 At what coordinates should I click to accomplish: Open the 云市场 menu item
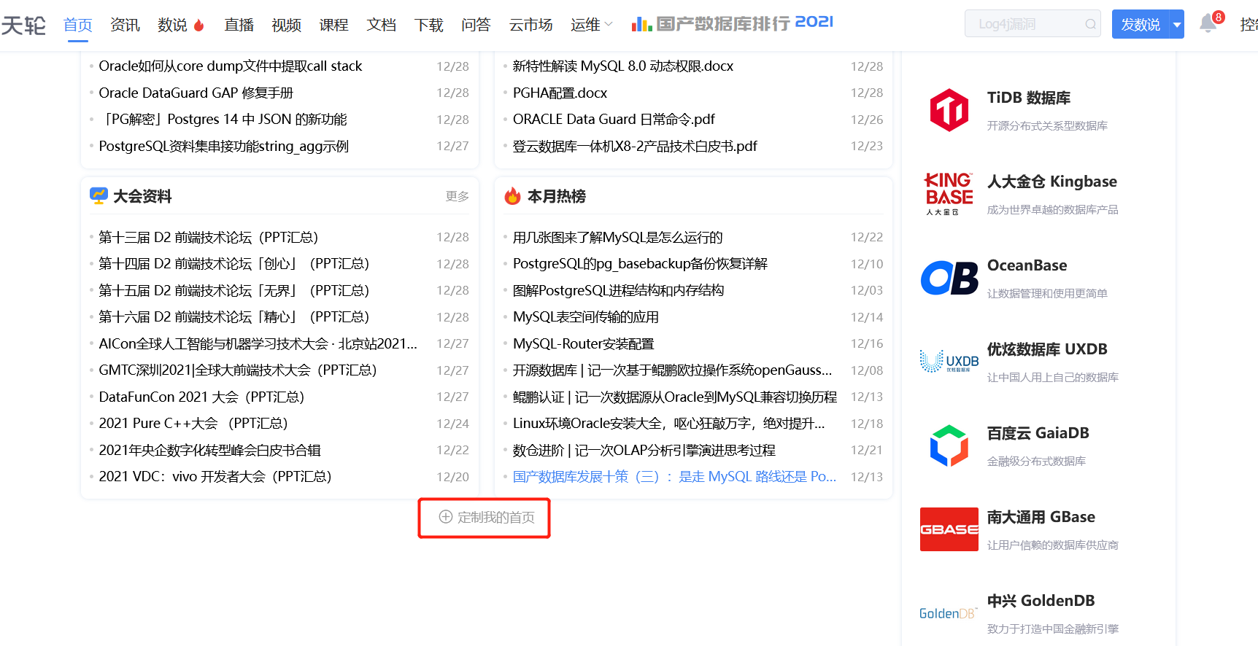point(530,25)
